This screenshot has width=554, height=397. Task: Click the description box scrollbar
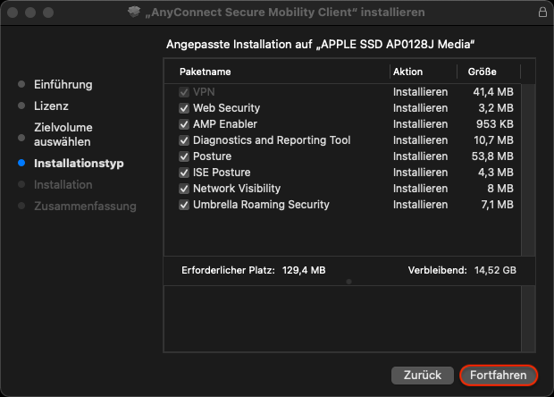528,319
